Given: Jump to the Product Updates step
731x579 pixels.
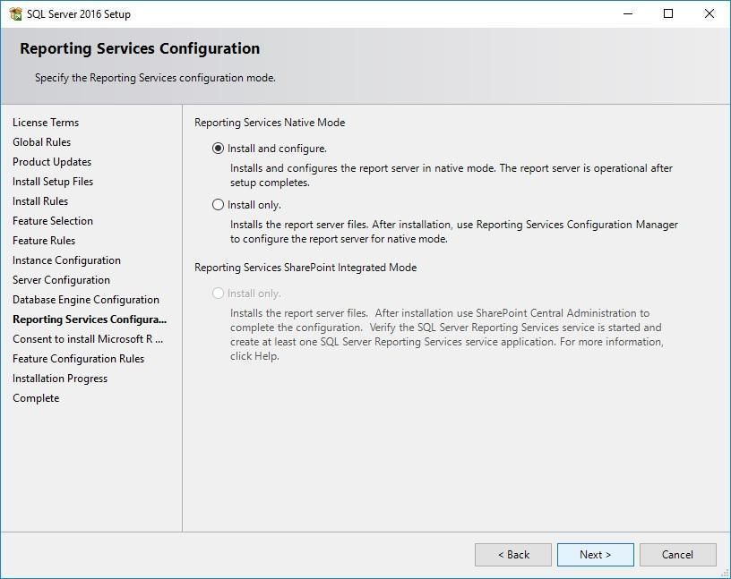Looking at the screenshot, I should [x=52, y=162].
